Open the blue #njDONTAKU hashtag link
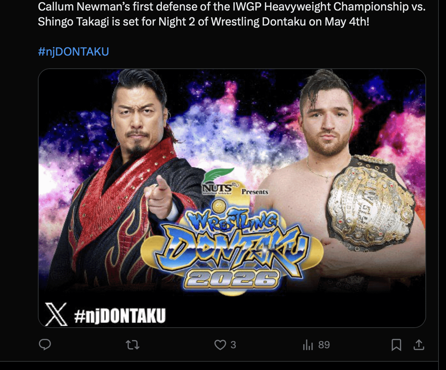Viewport: 446px width, 370px height. point(73,51)
